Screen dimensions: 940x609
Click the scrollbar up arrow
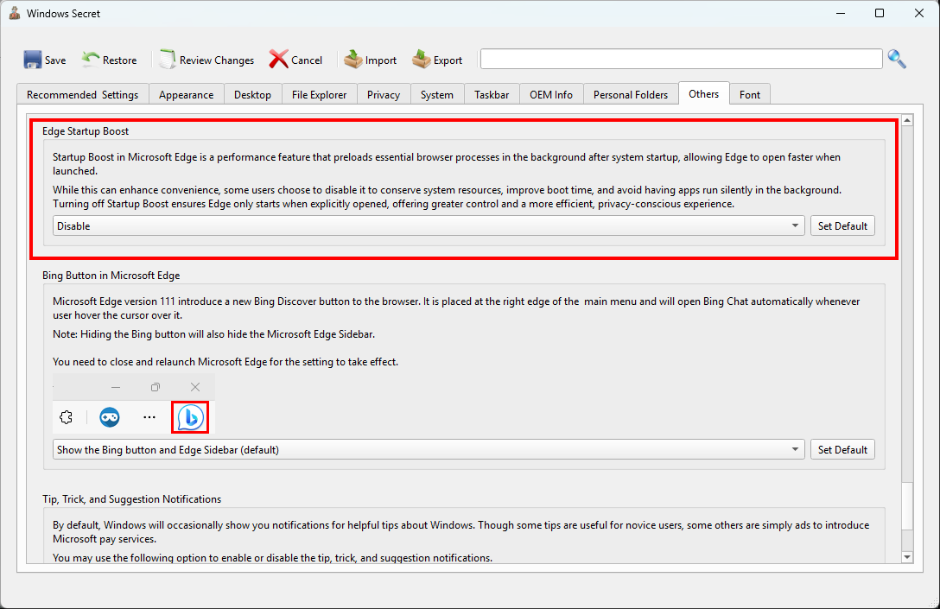coord(908,120)
